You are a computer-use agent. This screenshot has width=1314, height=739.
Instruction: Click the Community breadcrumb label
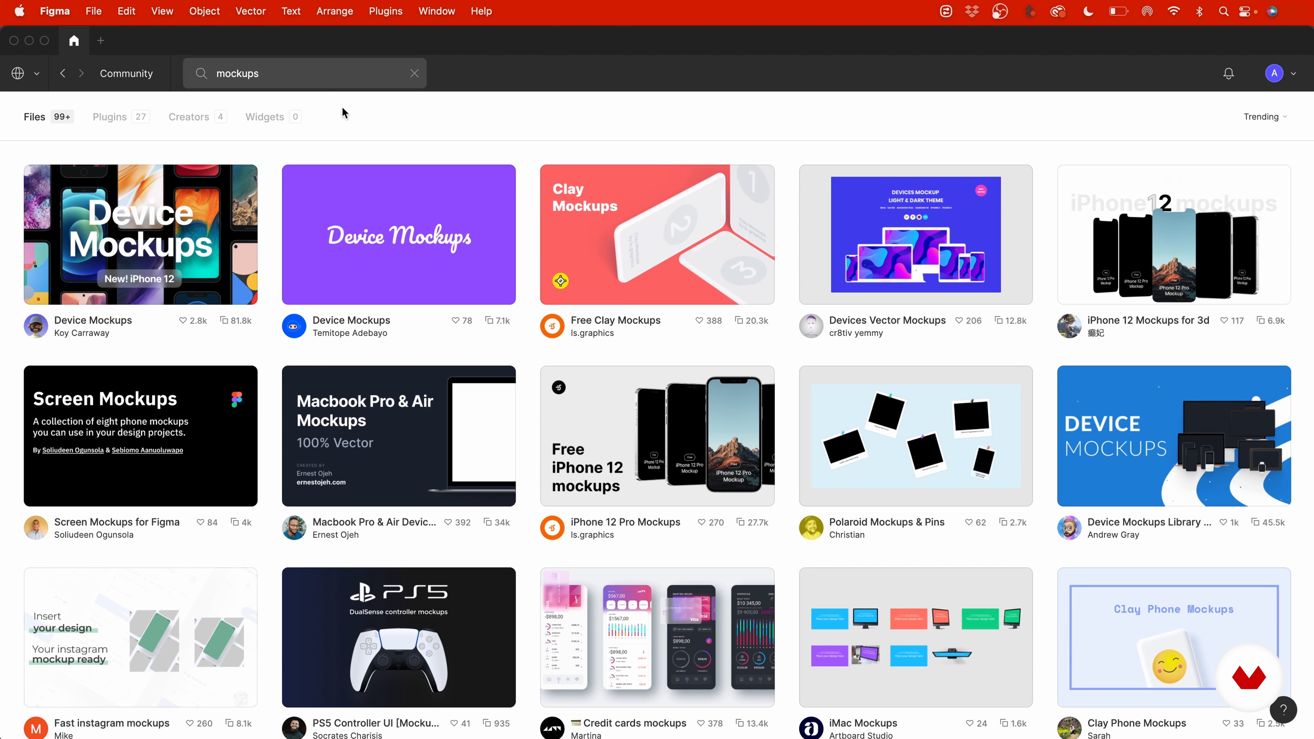126,74
